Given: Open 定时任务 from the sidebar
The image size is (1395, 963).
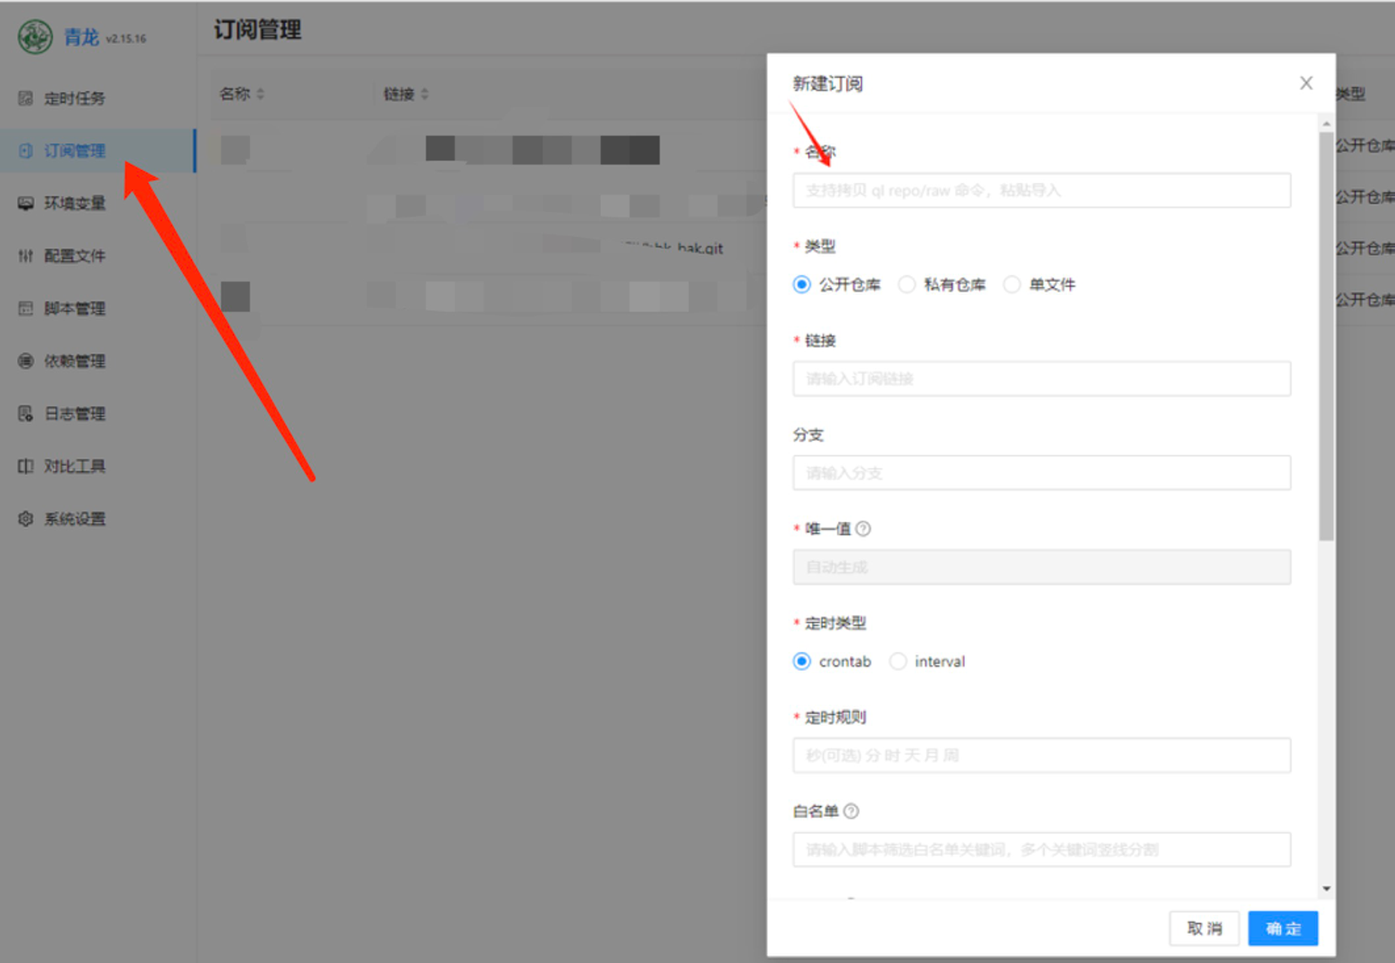Looking at the screenshot, I should point(75,98).
